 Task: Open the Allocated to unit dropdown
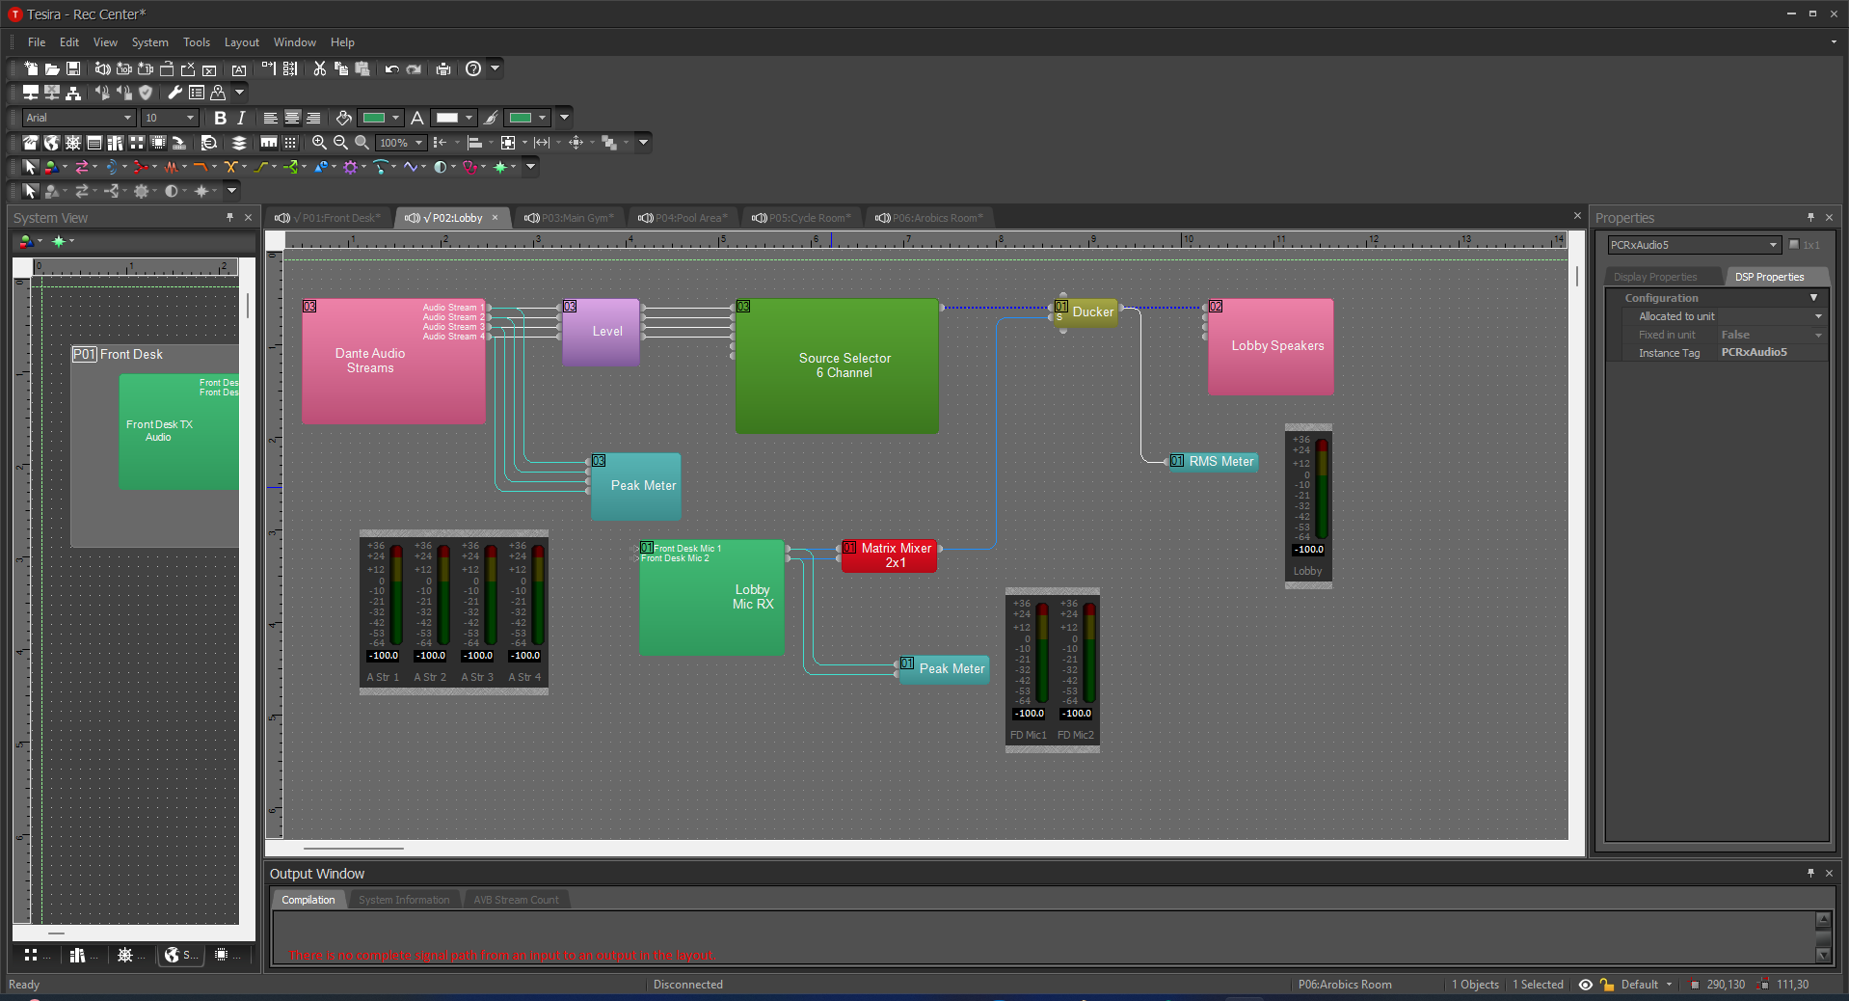1818,316
